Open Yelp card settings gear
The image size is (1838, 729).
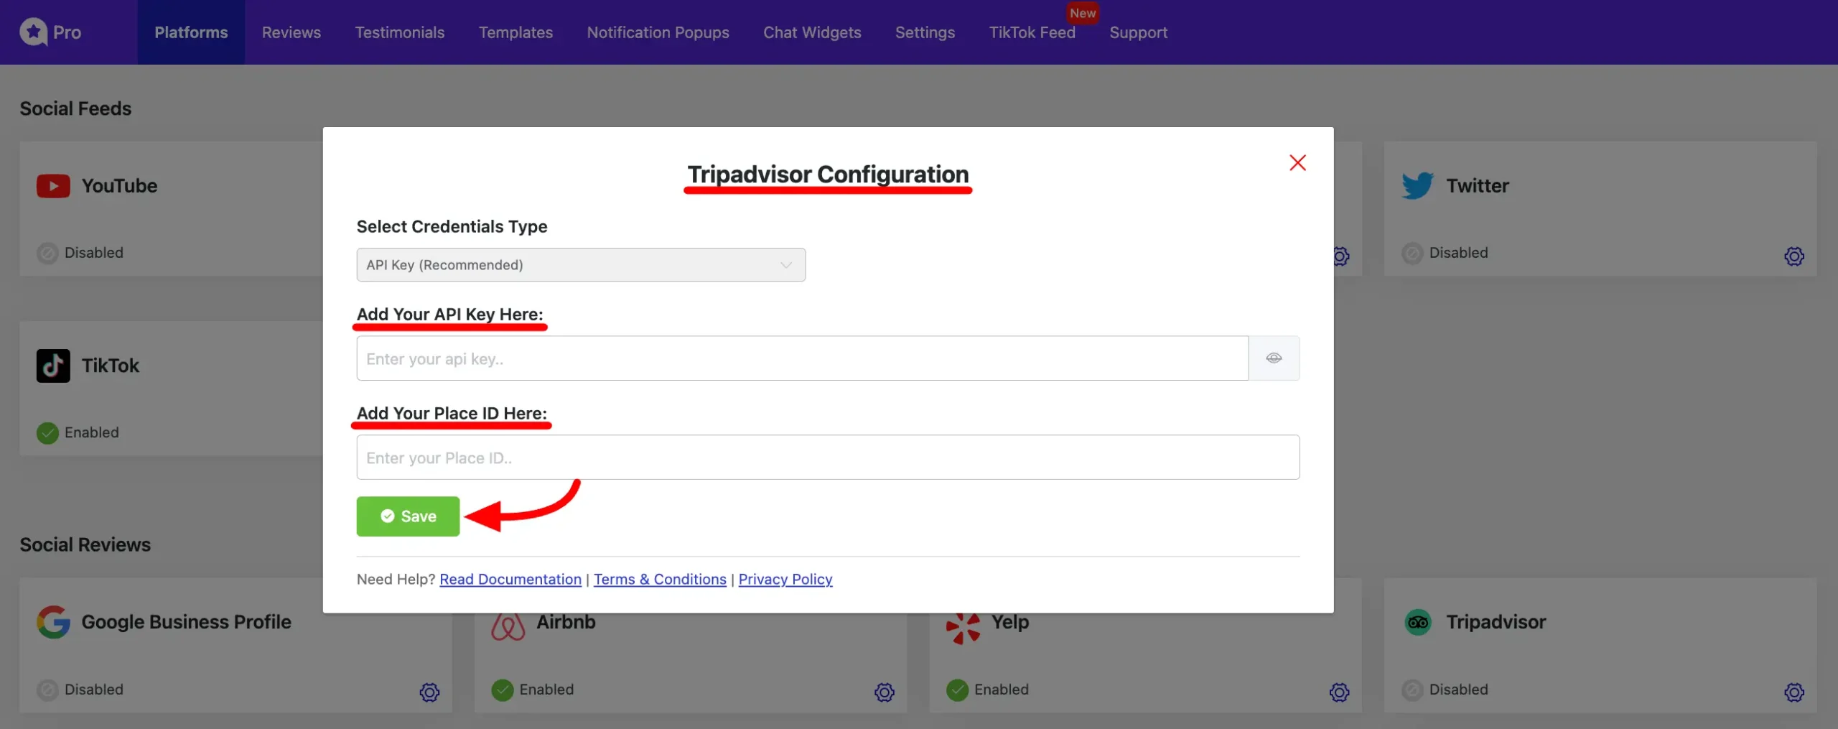coord(1339,692)
